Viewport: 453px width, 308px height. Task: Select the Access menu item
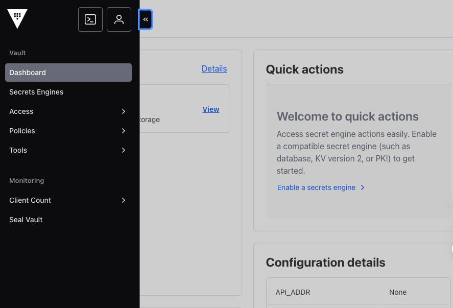tap(68, 111)
